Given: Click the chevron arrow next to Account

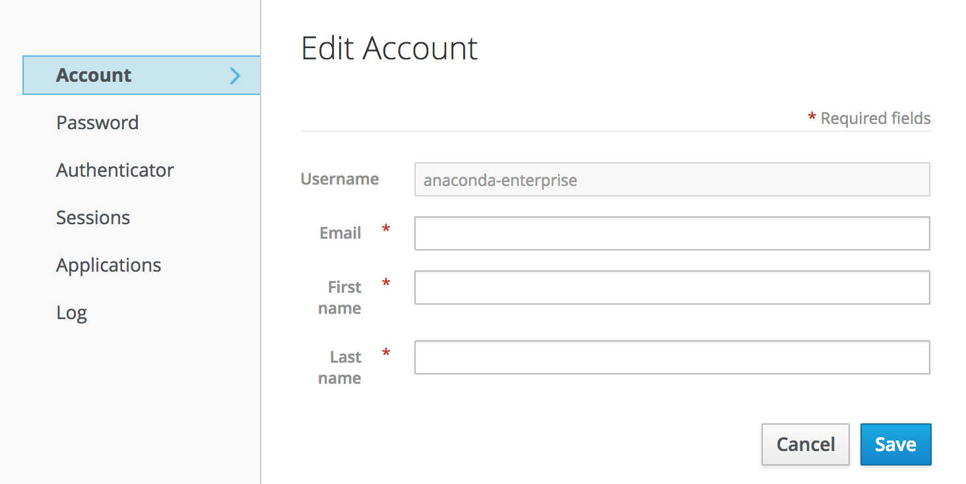Looking at the screenshot, I should click(236, 75).
